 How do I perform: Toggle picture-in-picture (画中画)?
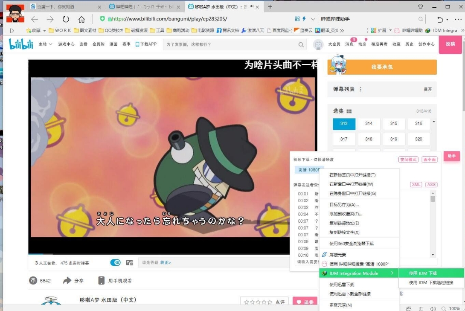click(429, 160)
